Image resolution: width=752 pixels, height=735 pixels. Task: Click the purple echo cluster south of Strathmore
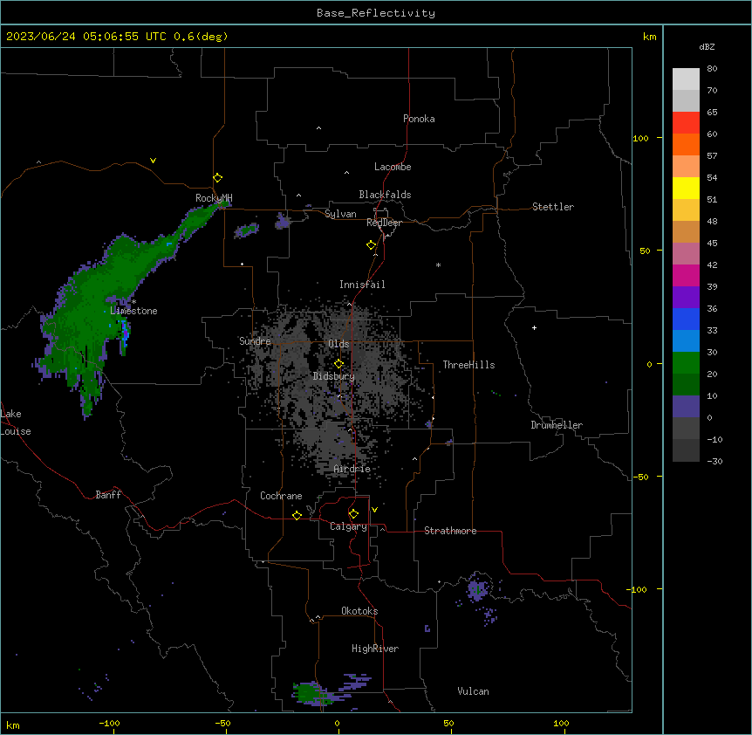478,588
